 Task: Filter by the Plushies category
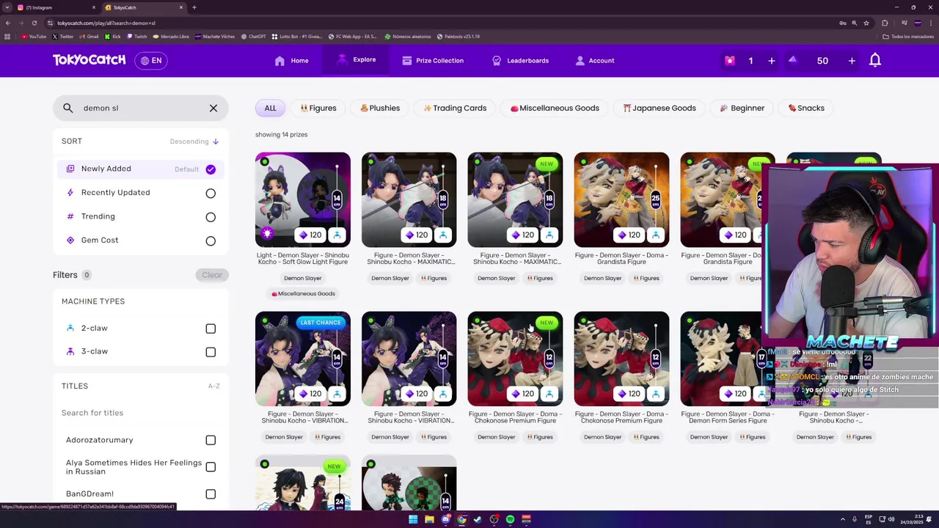380,108
